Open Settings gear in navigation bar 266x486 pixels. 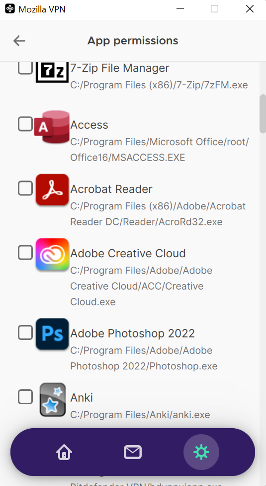pos(201,452)
